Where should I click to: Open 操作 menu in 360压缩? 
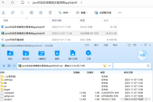[x=96, y=45]
